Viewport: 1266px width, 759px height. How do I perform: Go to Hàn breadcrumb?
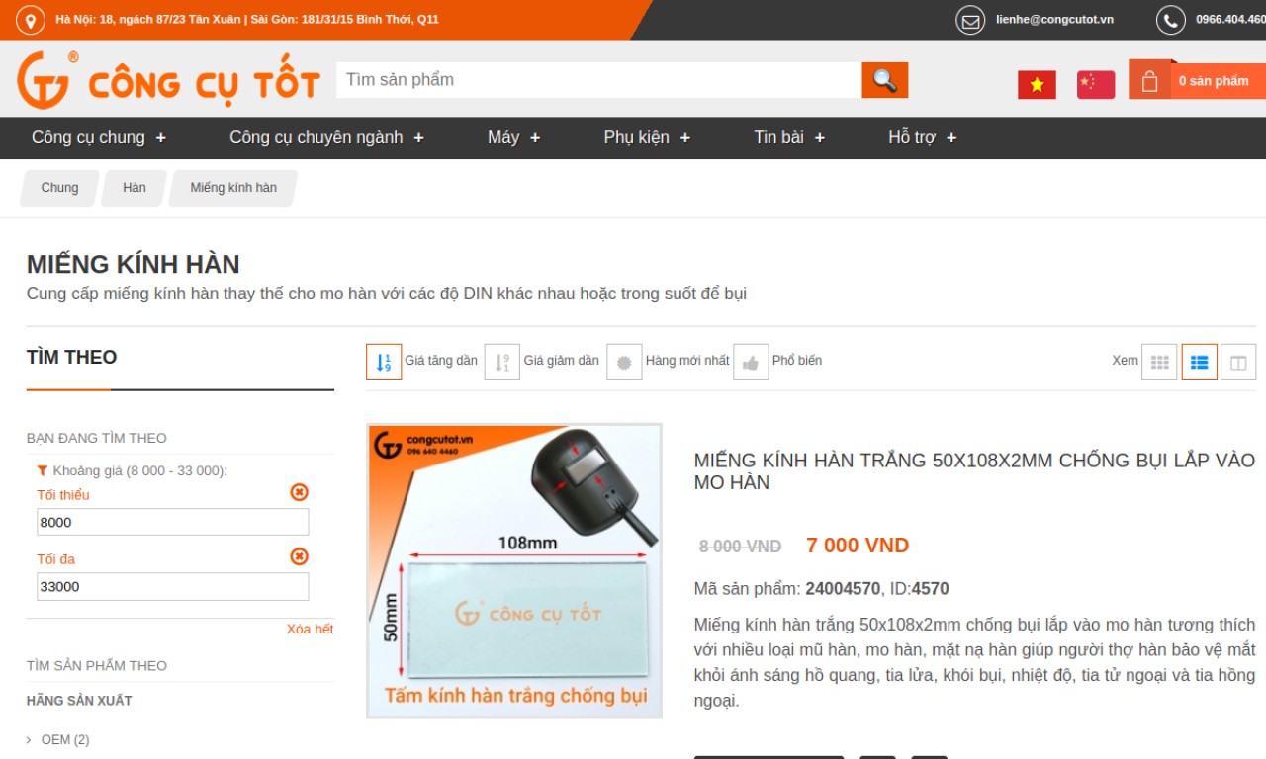click(135, 188)
